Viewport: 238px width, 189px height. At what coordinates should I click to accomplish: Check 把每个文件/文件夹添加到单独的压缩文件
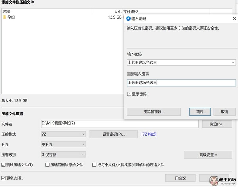(94, 165)
